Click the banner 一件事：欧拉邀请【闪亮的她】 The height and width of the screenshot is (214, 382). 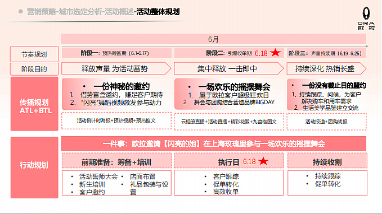pos(214,143)
